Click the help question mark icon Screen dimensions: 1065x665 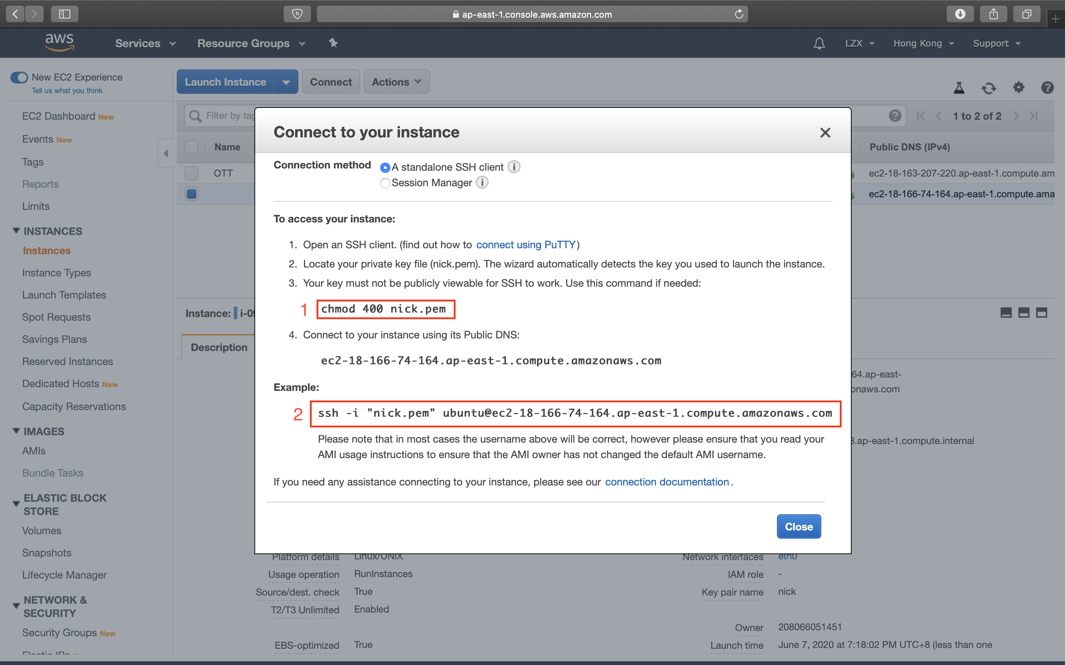tap(1047, 88)
